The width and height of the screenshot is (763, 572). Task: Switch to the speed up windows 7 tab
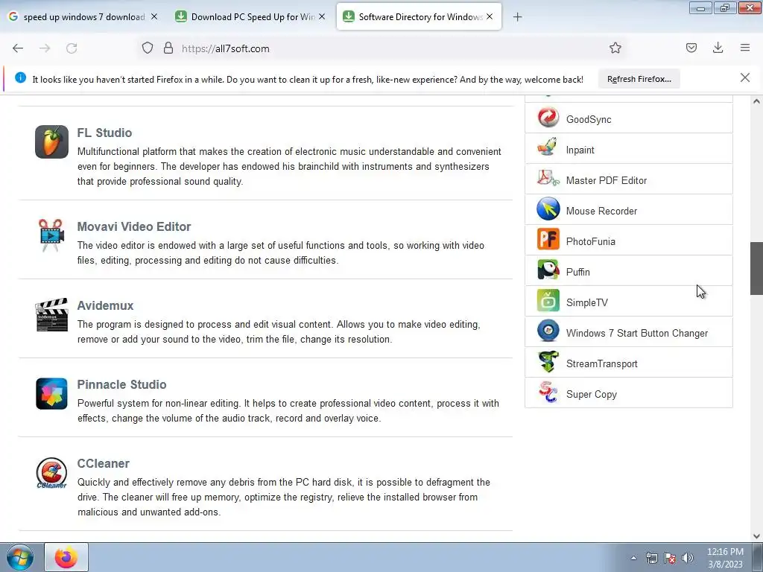pos(83,17)
